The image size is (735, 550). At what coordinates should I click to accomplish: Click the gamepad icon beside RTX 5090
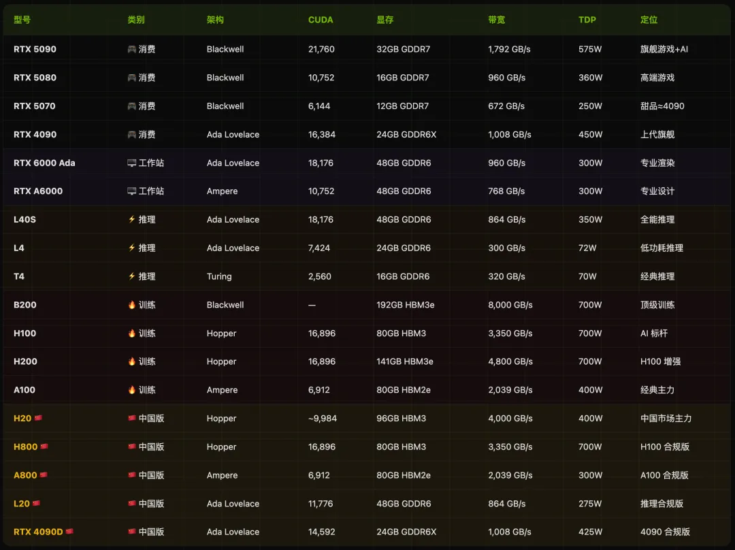pyautogui.click(x=132, y=49)
